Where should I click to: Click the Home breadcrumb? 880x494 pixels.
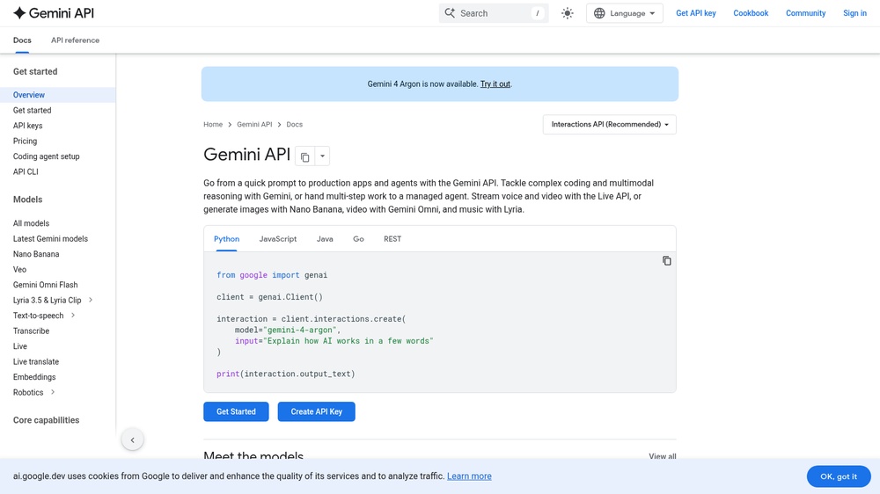coord(213,125)
